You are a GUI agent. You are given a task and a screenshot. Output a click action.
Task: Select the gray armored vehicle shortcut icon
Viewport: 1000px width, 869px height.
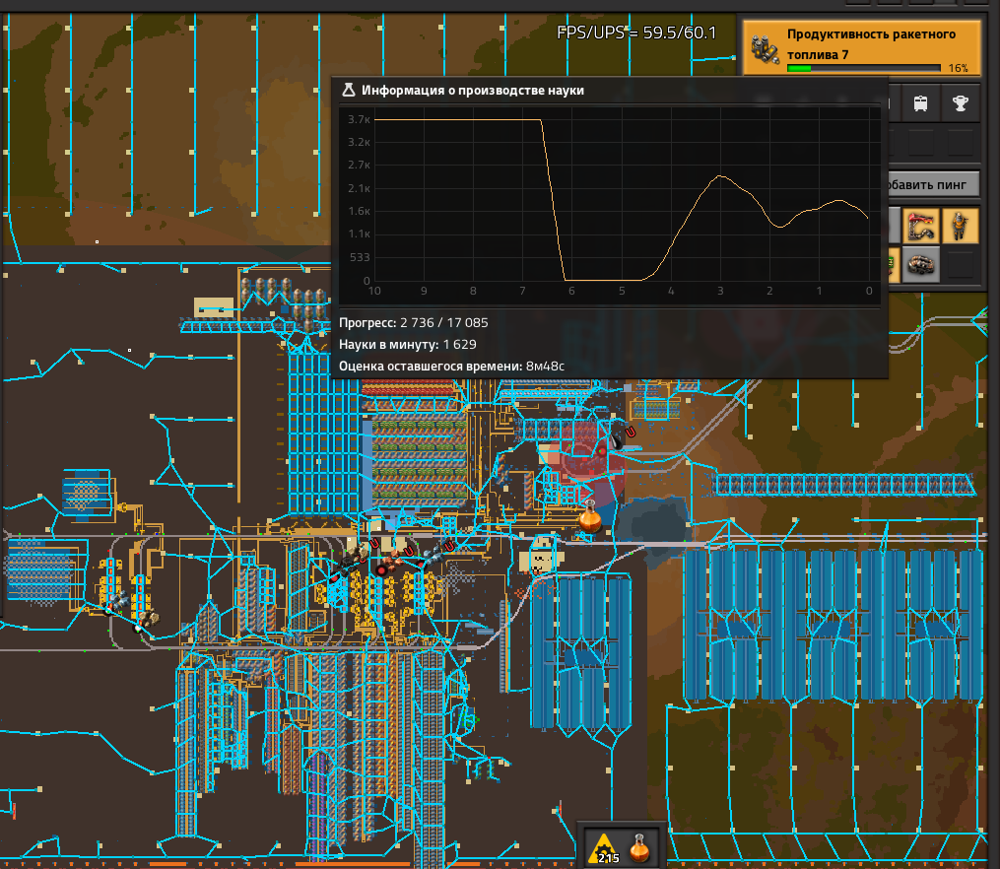[920, 264]
